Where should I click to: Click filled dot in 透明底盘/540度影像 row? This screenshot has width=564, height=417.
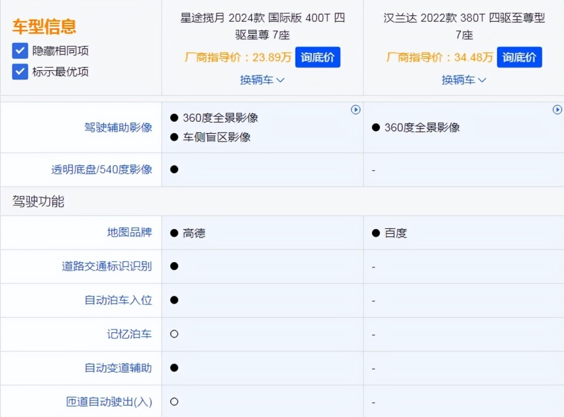(174, 169)
